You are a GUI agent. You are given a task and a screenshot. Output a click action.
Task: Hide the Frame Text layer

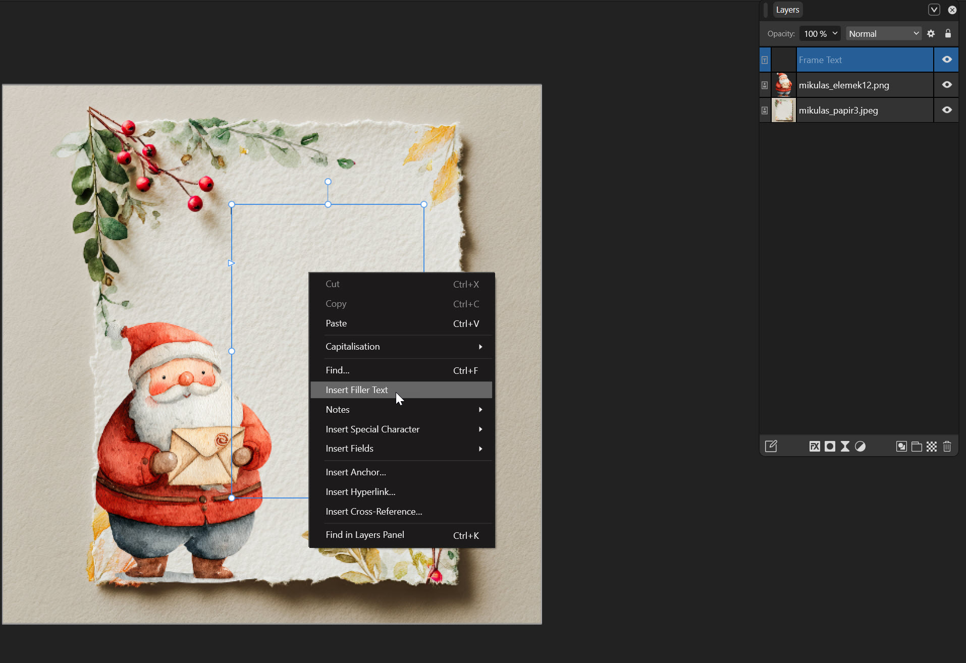click(x=947, y=60)
